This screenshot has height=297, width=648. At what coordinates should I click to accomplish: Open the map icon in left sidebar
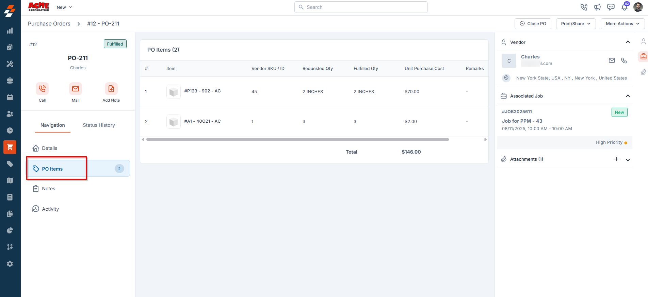click(x=10, y=180)
